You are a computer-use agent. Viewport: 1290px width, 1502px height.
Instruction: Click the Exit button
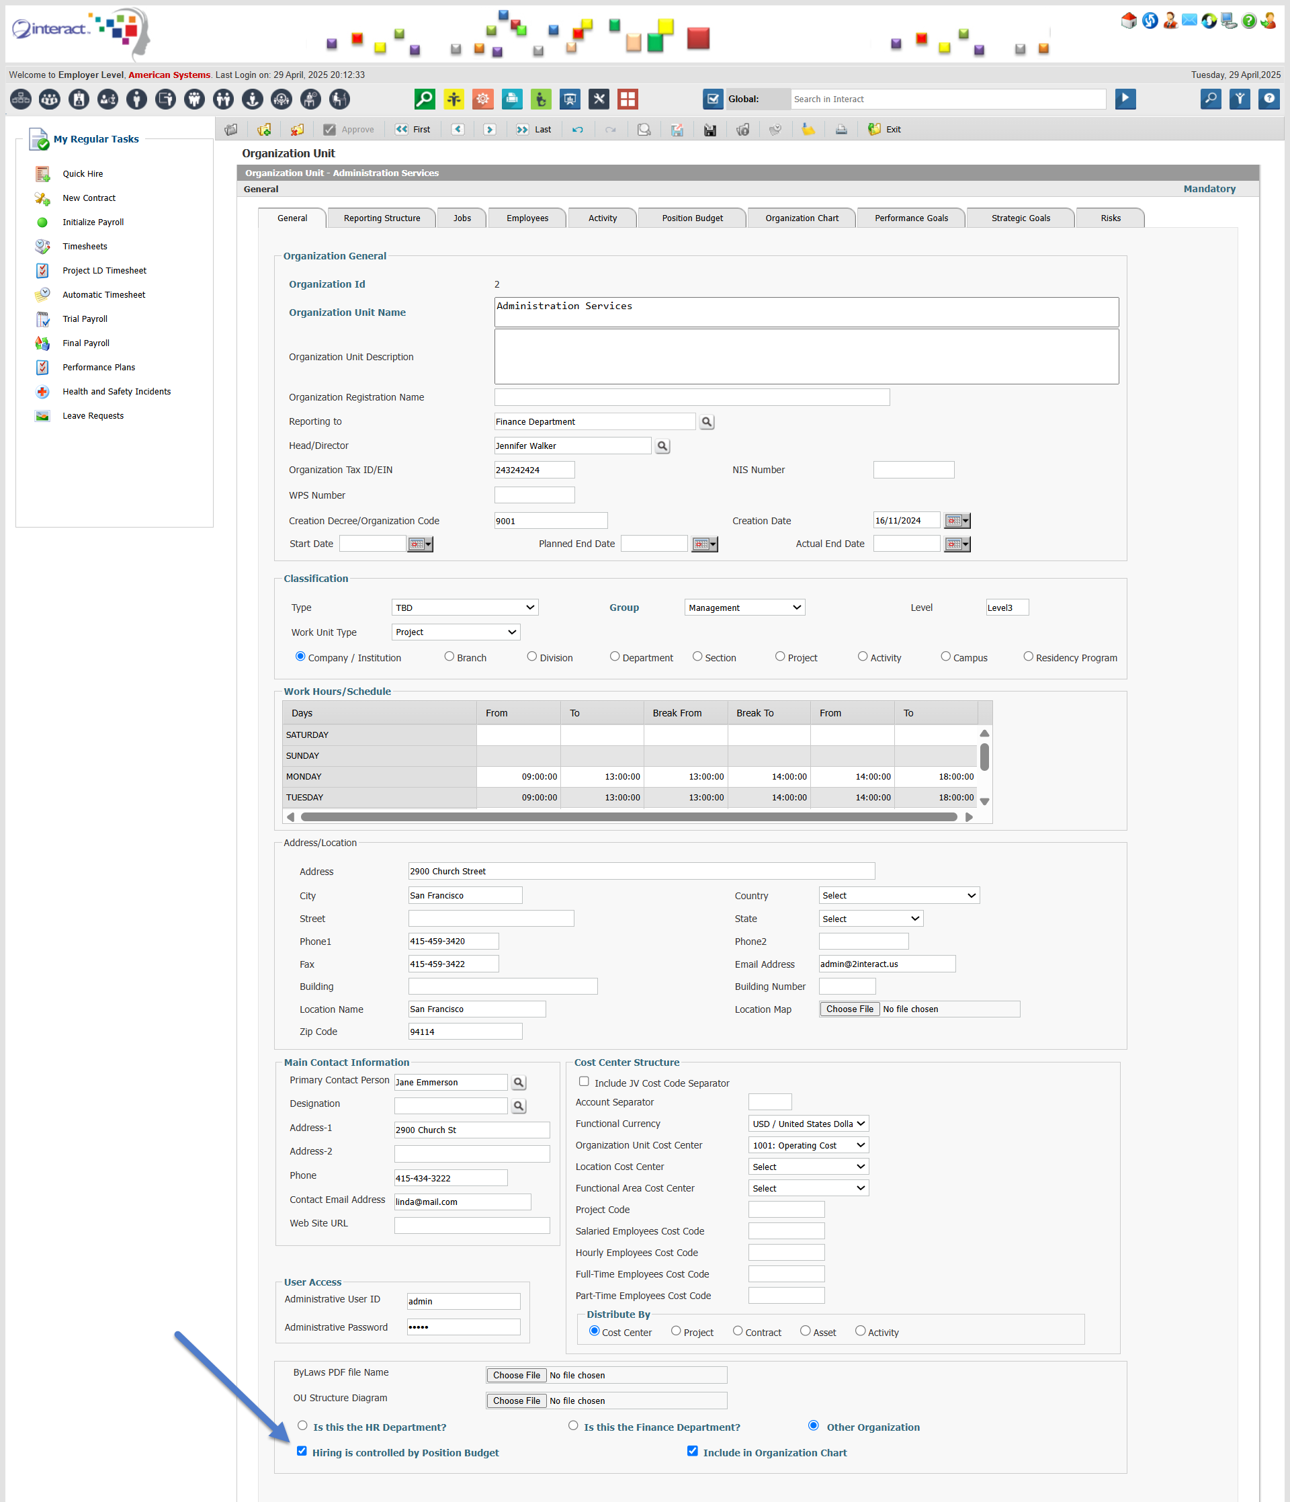(x=884, y=130)
